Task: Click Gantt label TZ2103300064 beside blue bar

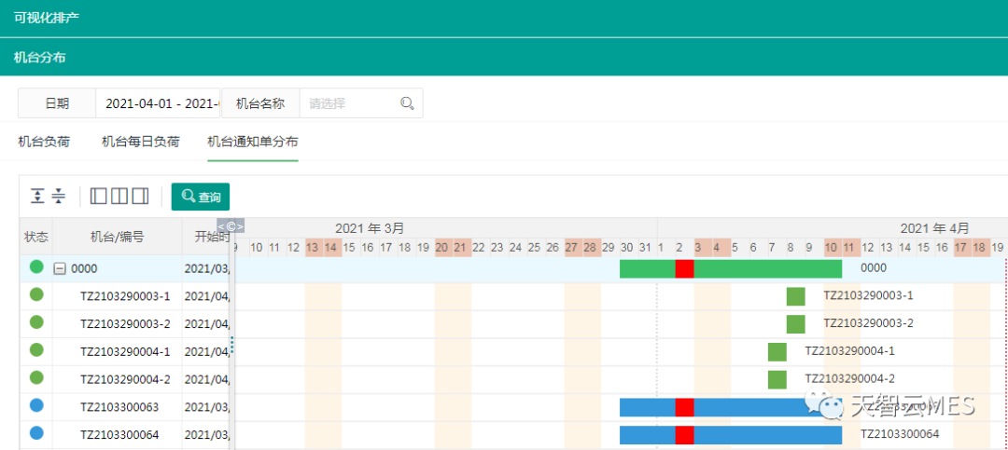Action: [900, 434]
